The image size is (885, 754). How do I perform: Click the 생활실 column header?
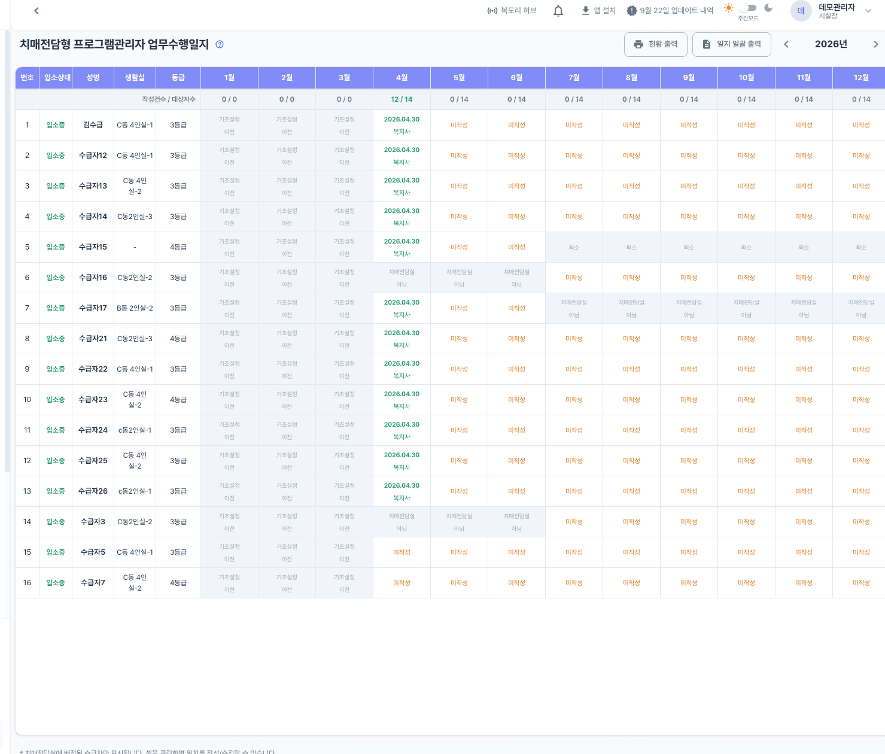pyautogui.click(x=135, y=78)
